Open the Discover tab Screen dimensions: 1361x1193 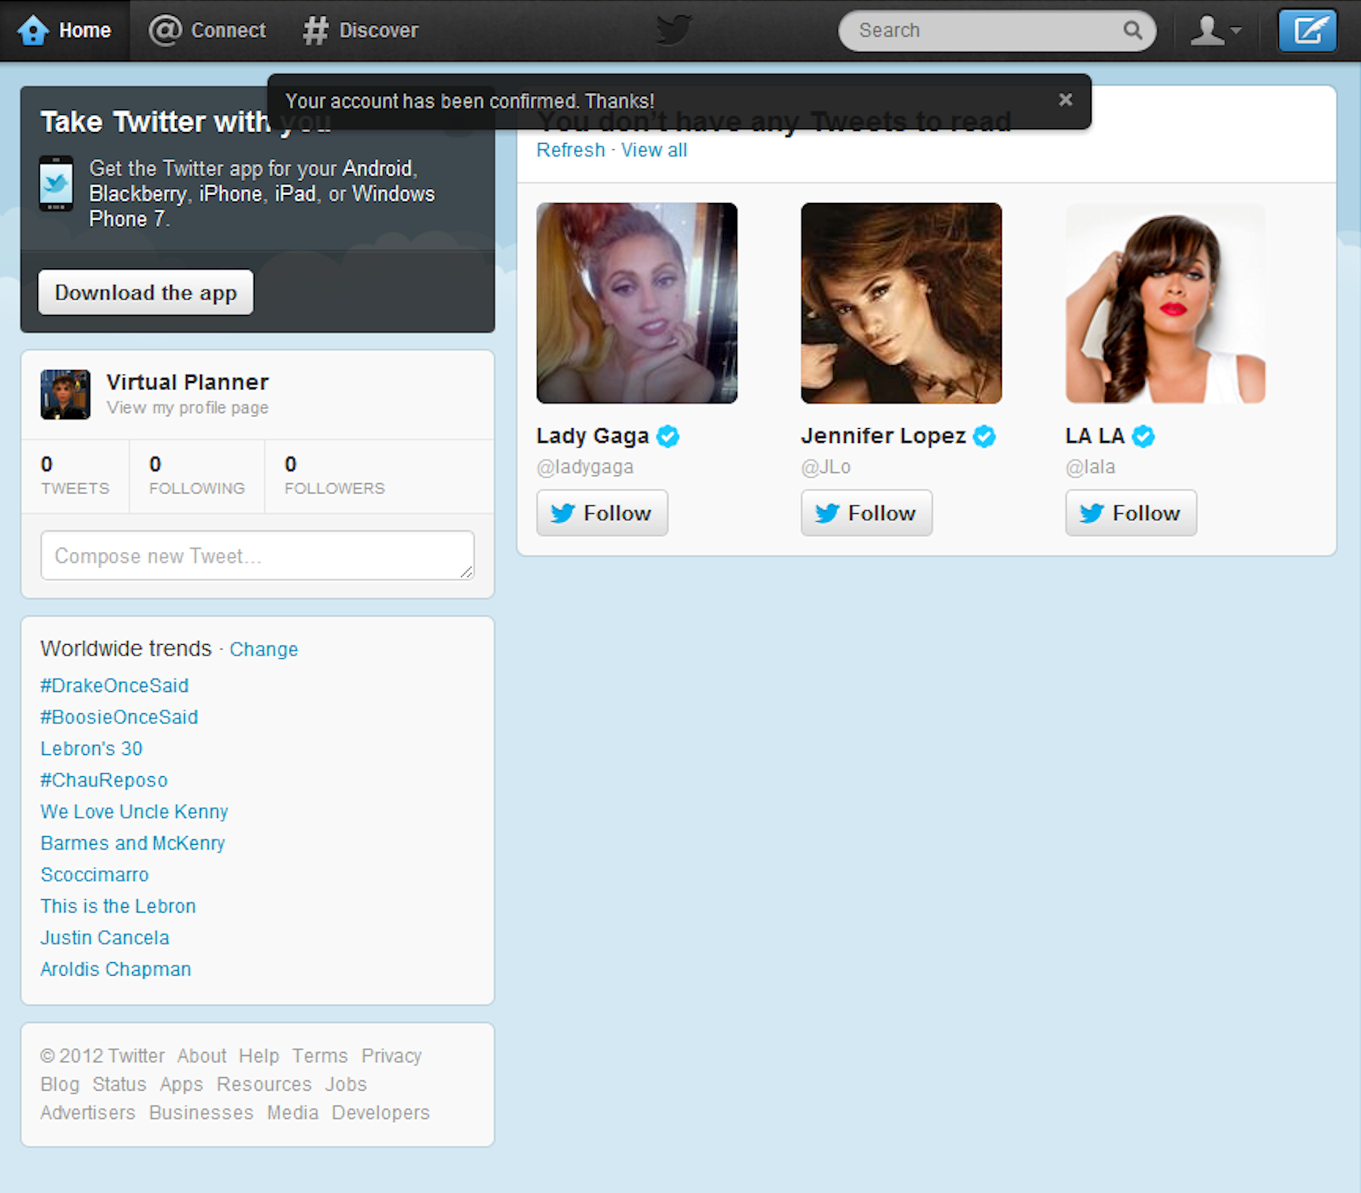coord(361,30)
